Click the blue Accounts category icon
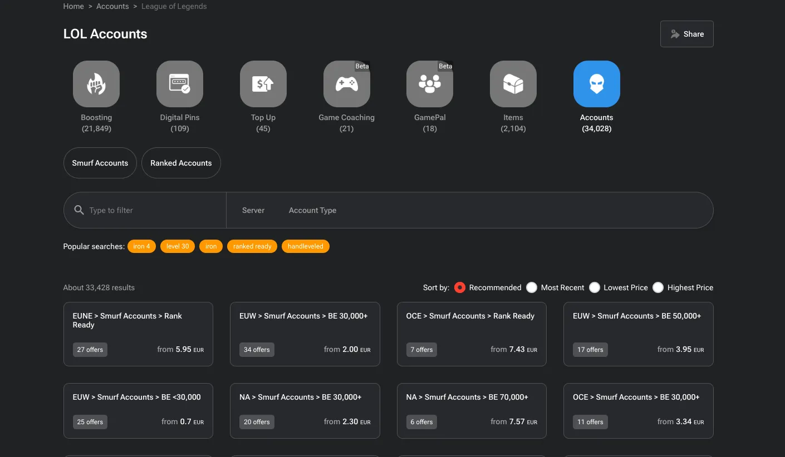This screenshot has height=457, width=785. pos(596,84)
